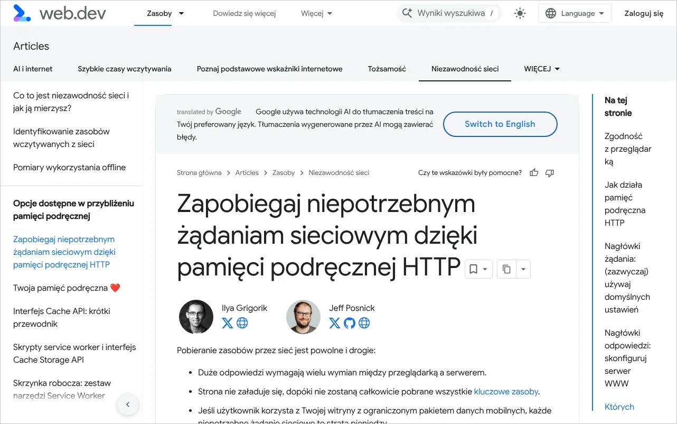Open Jeff Posnick's website globe icon

[364, 322]
